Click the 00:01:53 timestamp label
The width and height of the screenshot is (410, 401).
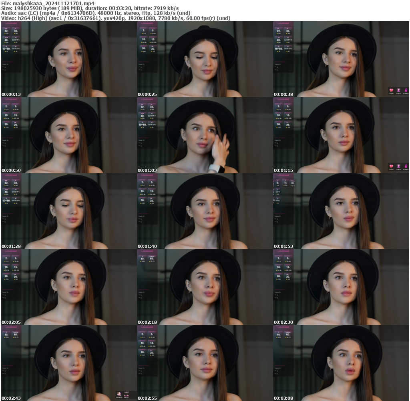pyautogui.click(x=283, y=246)
